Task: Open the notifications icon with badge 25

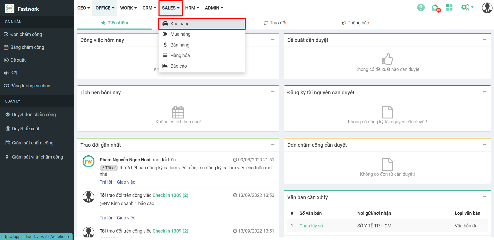Action: (x=435, y=8)
